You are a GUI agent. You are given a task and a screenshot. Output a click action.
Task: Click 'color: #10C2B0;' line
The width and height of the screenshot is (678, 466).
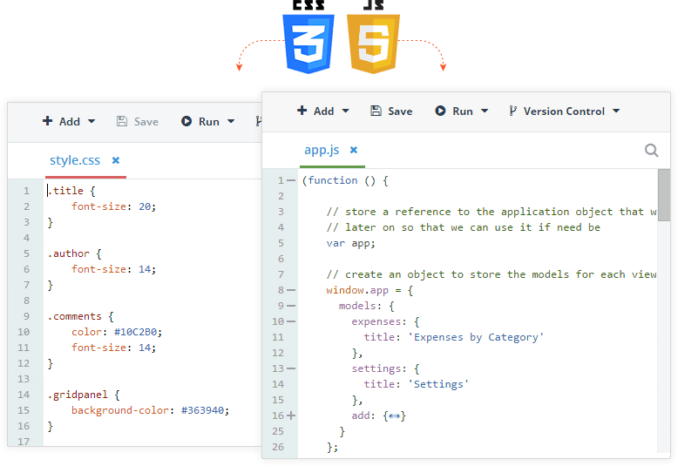click(x=117, y=332)
